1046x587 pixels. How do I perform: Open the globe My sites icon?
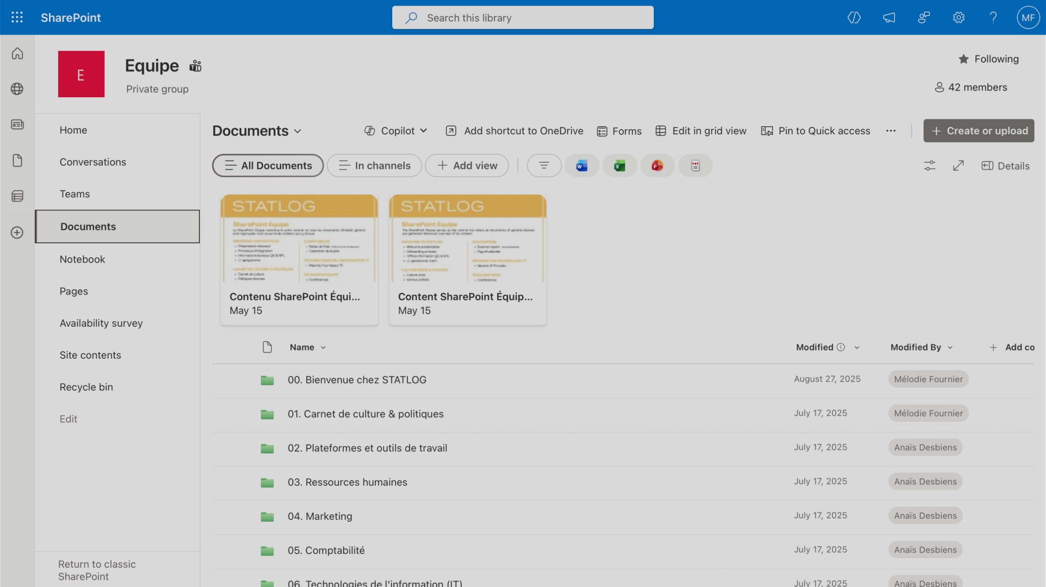coord(17,89)
